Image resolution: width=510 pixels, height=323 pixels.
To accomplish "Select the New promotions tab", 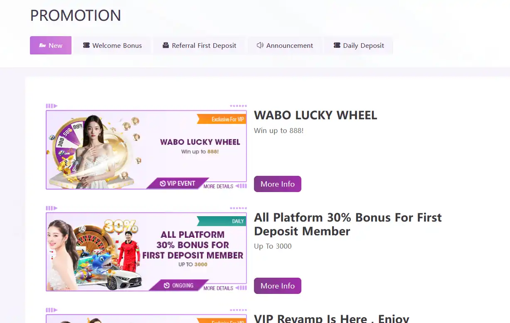I will [51, 45].
